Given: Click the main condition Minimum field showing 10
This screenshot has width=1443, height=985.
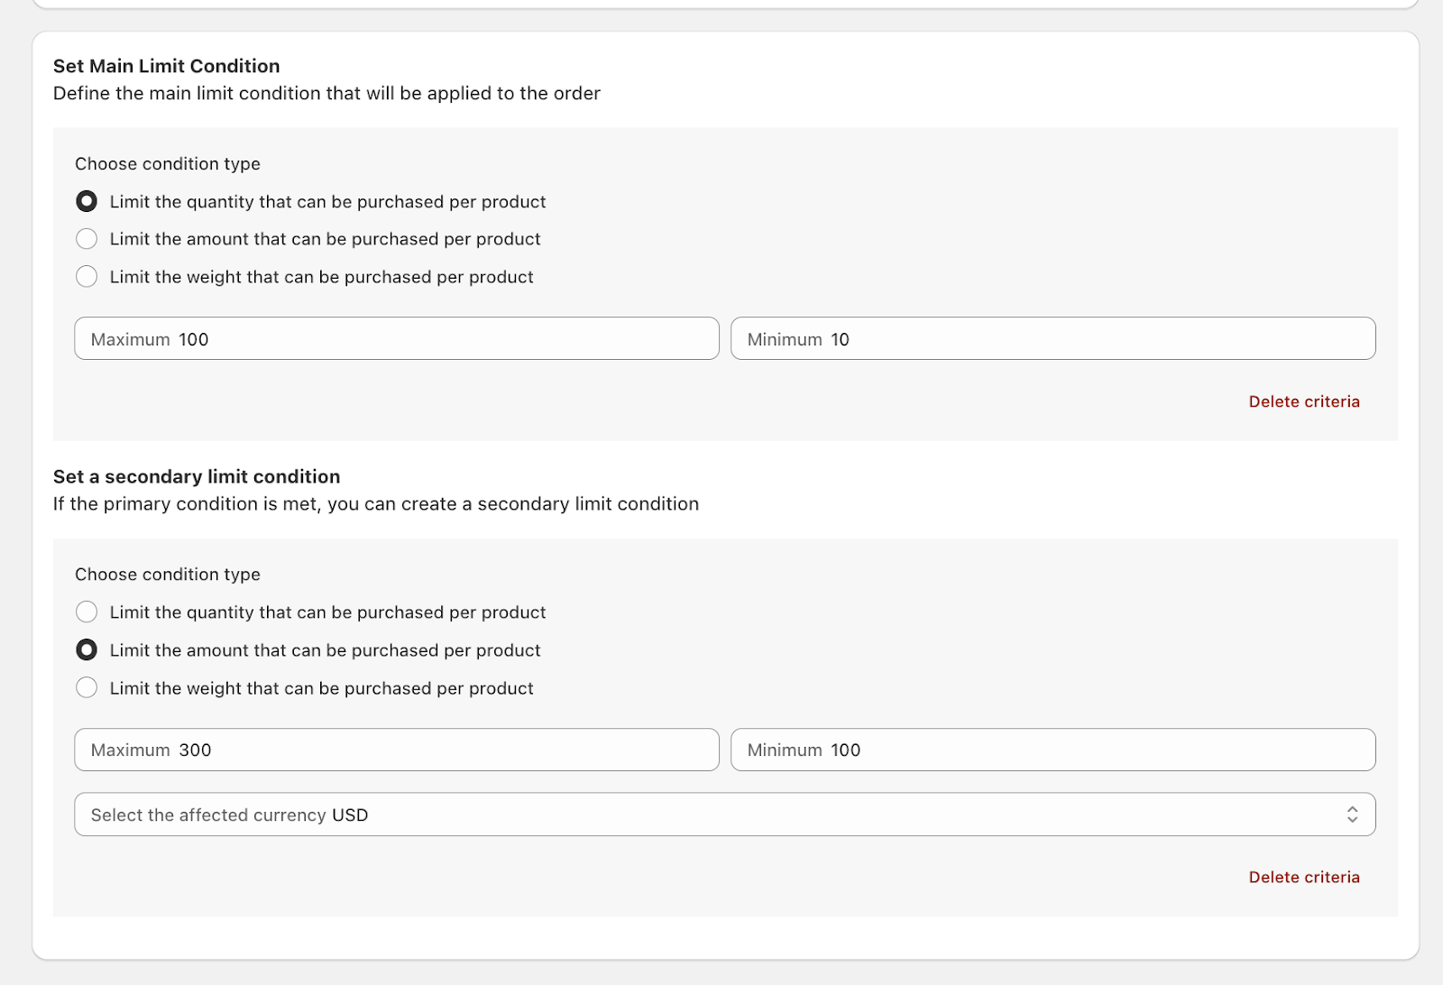Looking at the screenshot, I should tap(1052, 339).
